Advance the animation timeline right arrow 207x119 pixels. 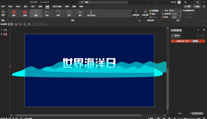pyautogui.click(x=204, y=113)
